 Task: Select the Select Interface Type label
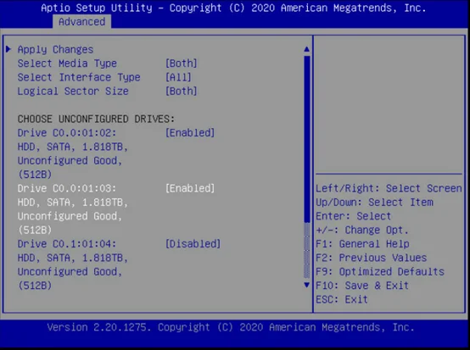click(x=79, y=77)
